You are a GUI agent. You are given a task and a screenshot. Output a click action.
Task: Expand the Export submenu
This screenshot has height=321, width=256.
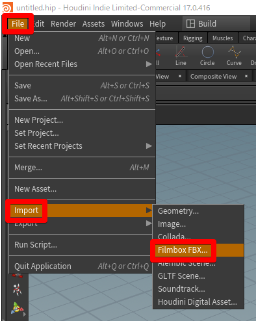click(x=83, y=224)
